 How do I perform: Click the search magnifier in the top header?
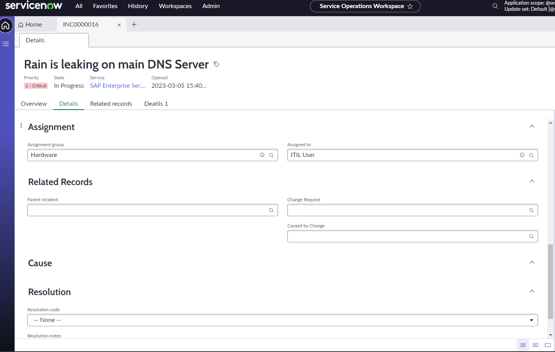495,6
